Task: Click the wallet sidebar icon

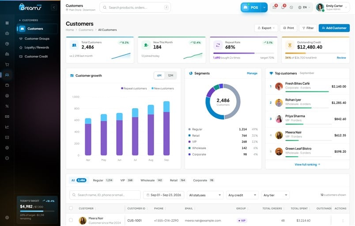Action: click(7, 85)
